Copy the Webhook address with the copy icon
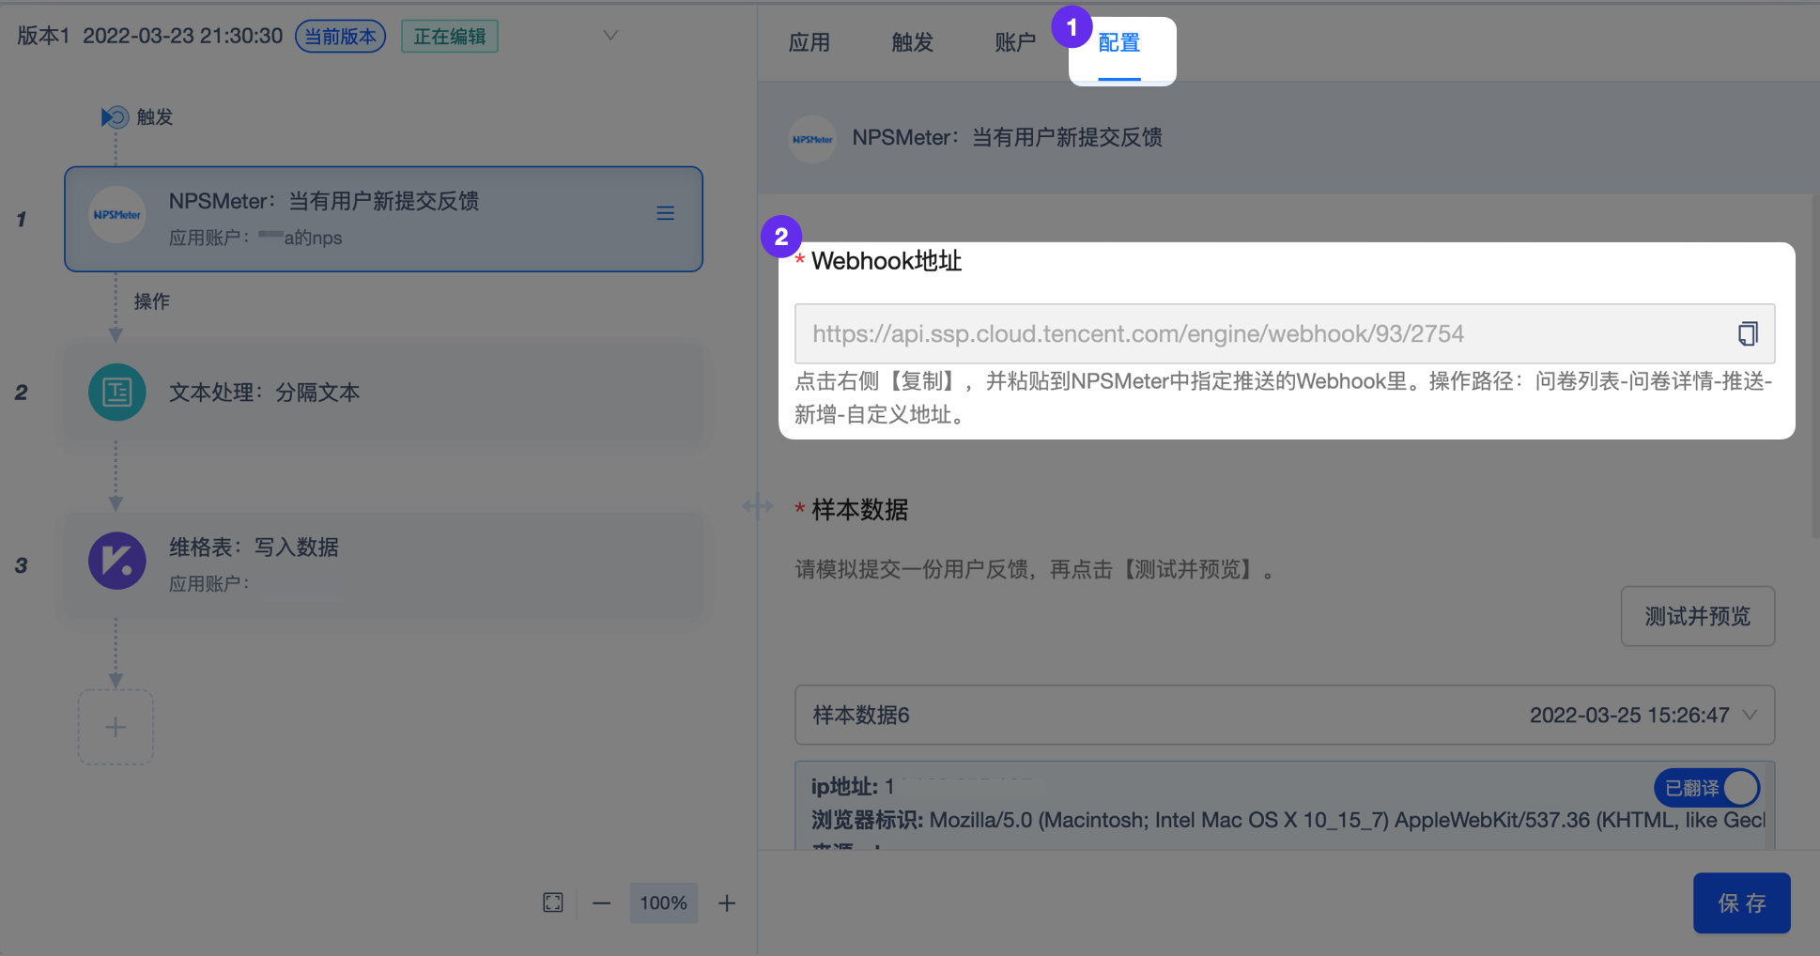Image resolution: width=1820 pixels, height=956 pixels. 1747,333
